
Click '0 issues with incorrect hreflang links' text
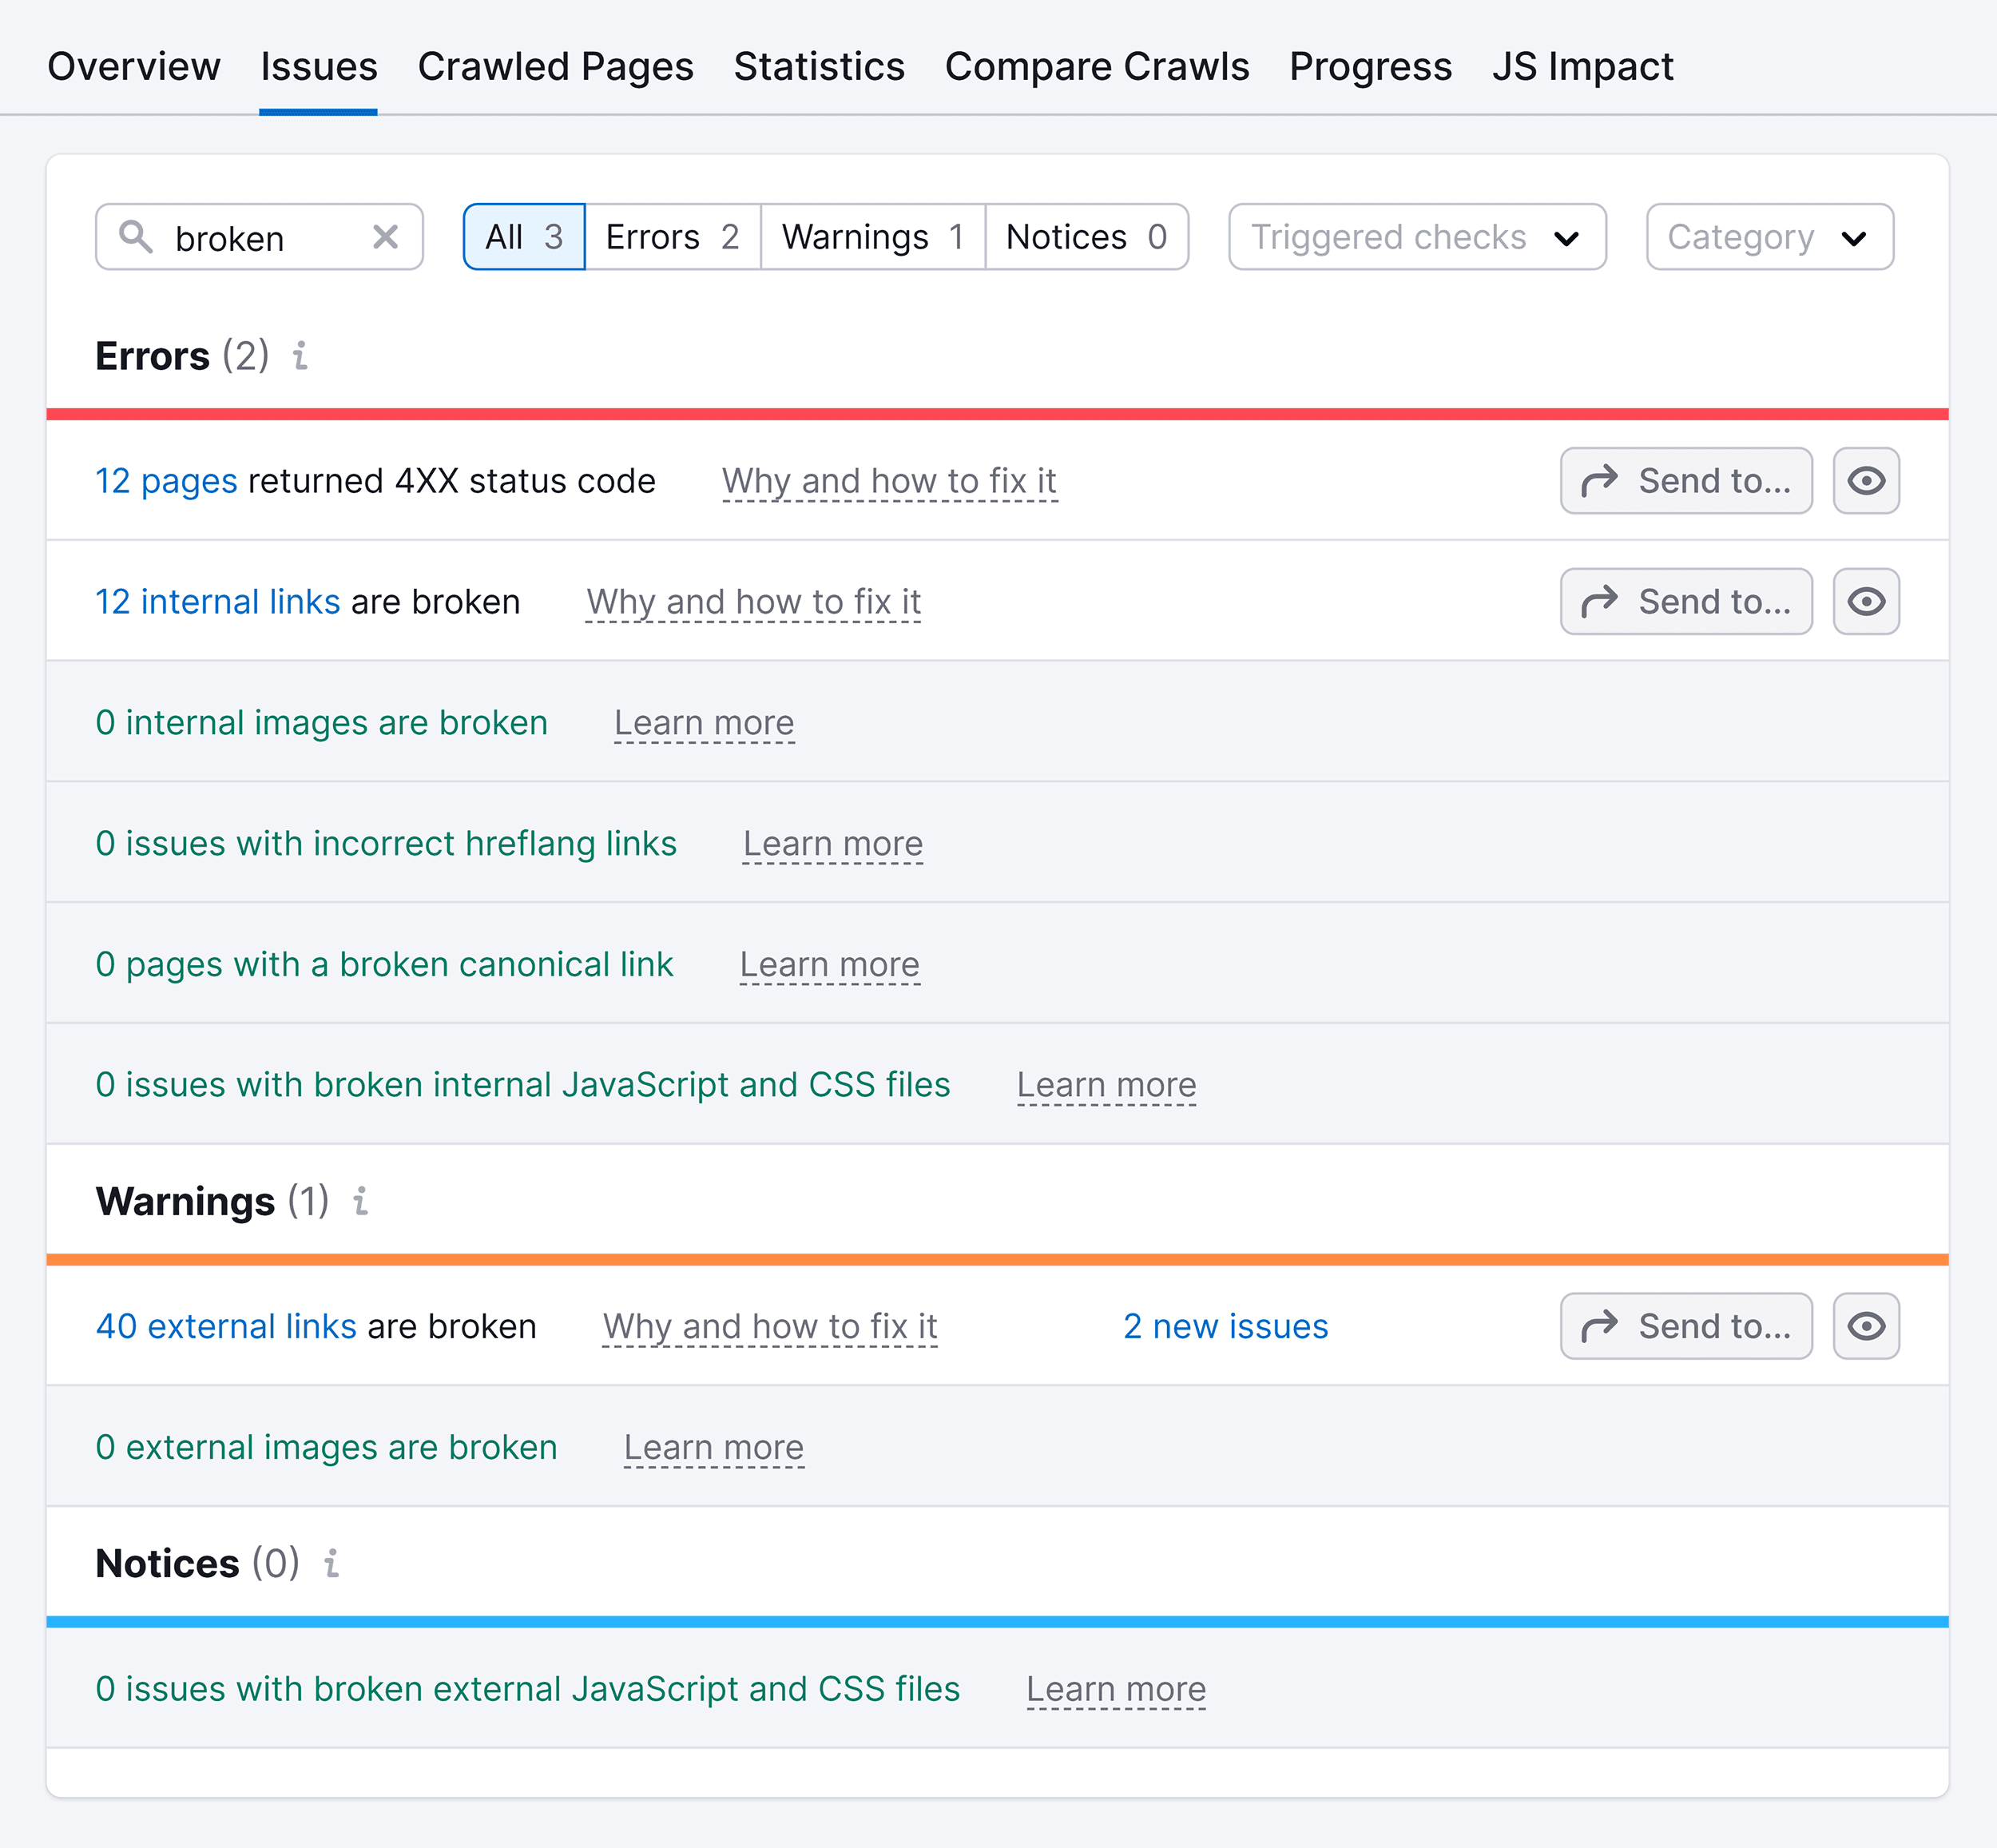click(386, 843)
